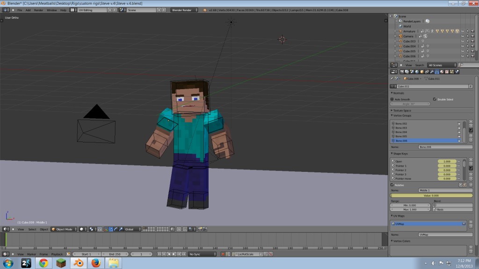Click the Render camera icon in Properties
The image size is (479, 269).
click(402, 71)
